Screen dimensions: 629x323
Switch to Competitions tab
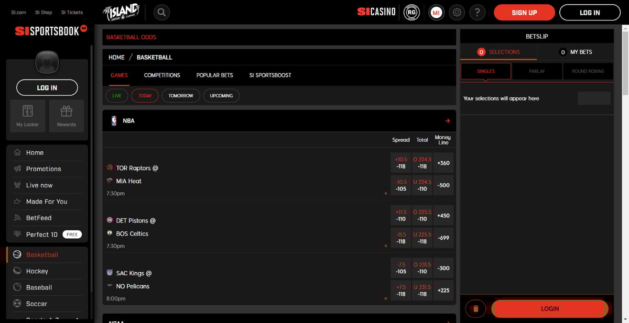[x=162, y=75]
